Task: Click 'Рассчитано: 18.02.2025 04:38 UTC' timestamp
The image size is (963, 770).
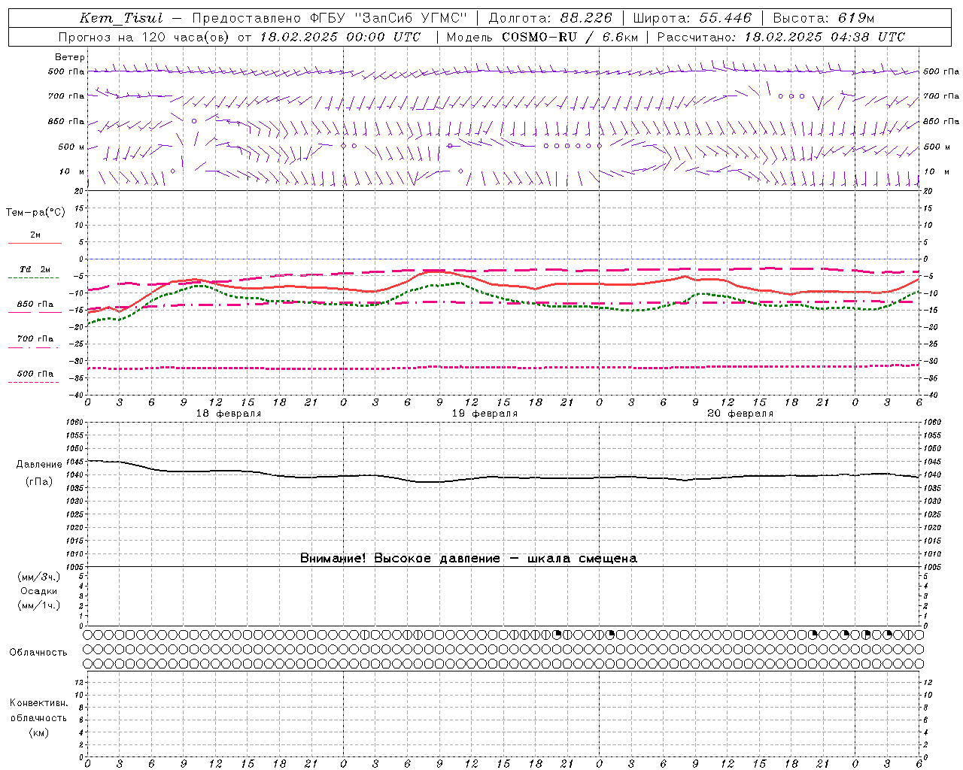Action: pyautogui.click(x=781, y=37)
